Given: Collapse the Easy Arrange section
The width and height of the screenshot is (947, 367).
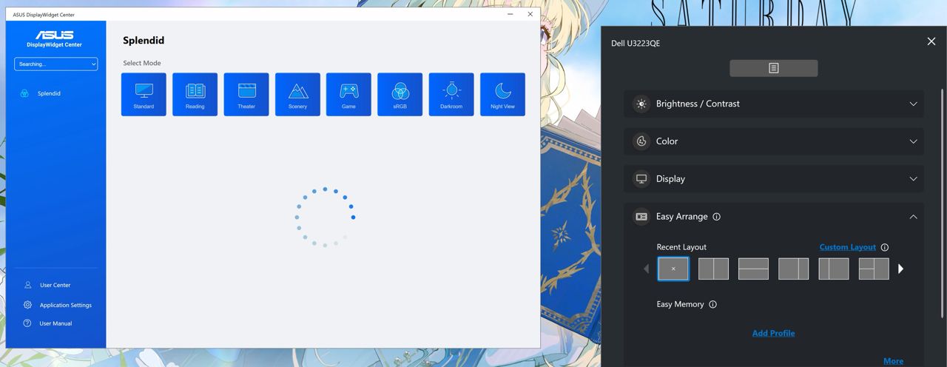Looking at the screenshot, I should [913, 217].
